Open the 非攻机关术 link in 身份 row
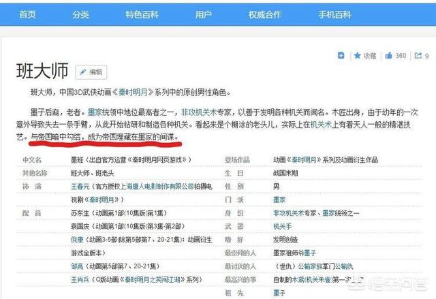This screenshot has width=436, height=299. [288, 213]
